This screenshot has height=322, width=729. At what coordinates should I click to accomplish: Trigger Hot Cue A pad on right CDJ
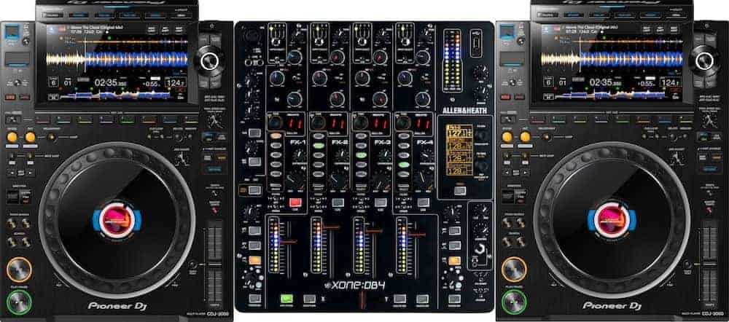tap(537, 119)
